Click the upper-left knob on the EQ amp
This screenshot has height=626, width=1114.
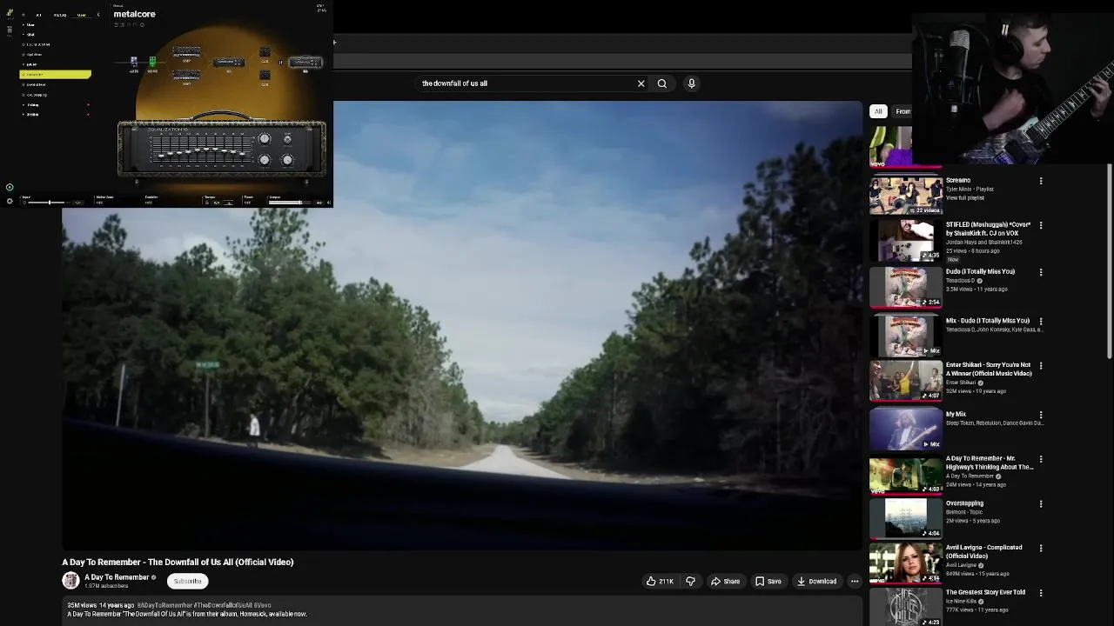(265, 138)
